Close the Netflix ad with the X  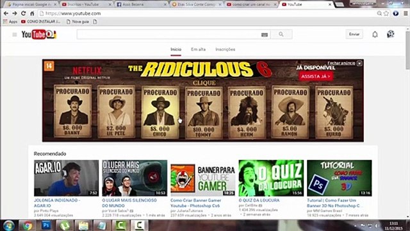(x=359, y=64)
